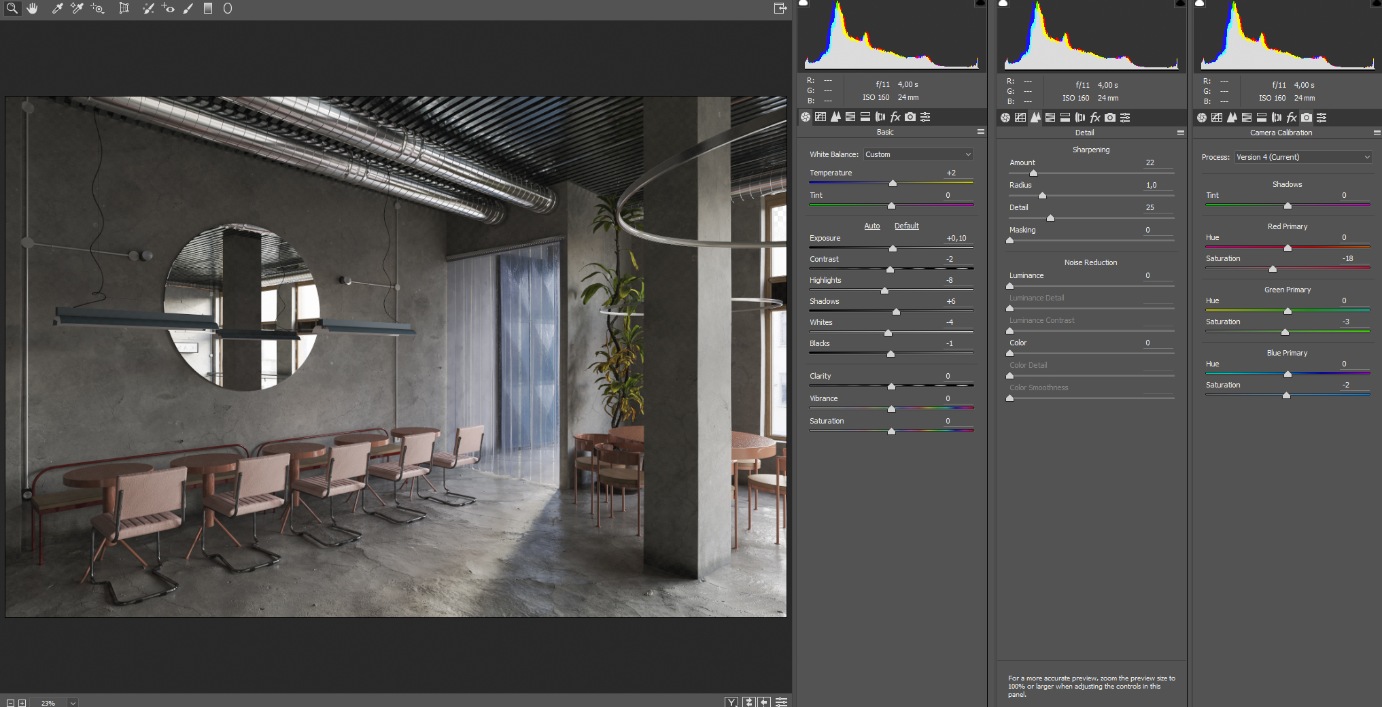Click the Sharpening Radius value field
This screenshot has width=1382, height=707.
pyautogui.click(x=1159, y=185)
